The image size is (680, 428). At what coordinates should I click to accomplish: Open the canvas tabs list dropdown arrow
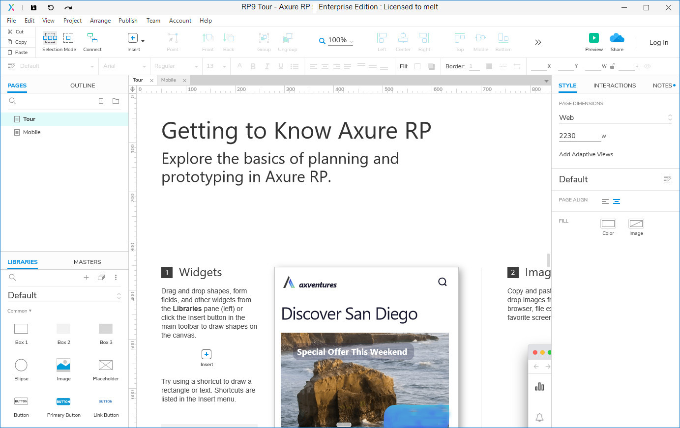click(546, 81)
